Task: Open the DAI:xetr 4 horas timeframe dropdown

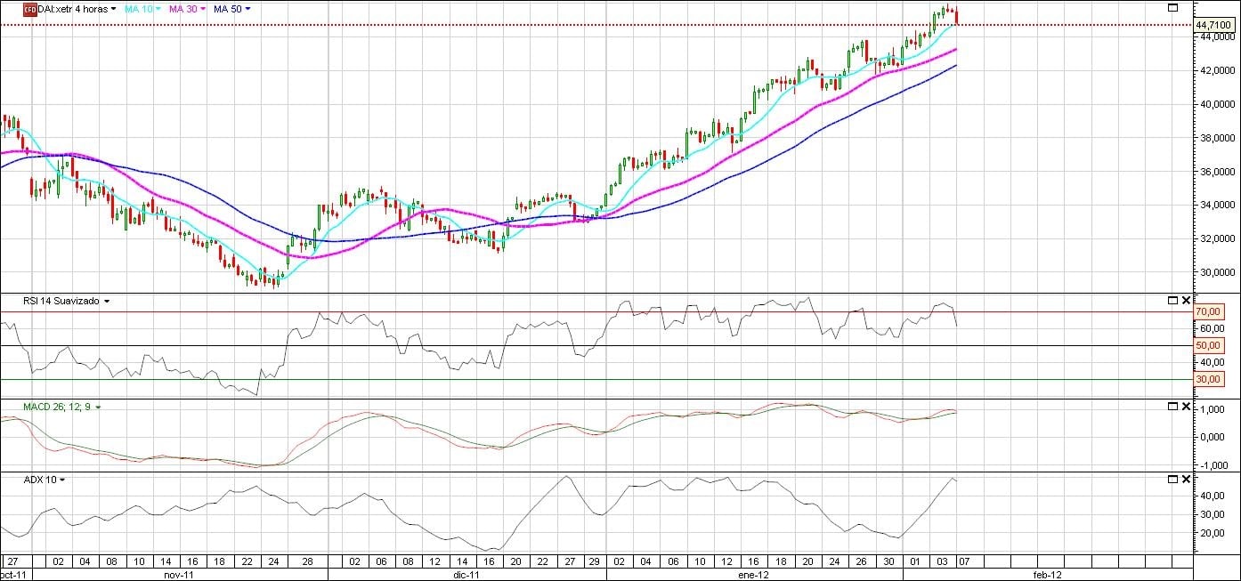Action: (113, 9)
